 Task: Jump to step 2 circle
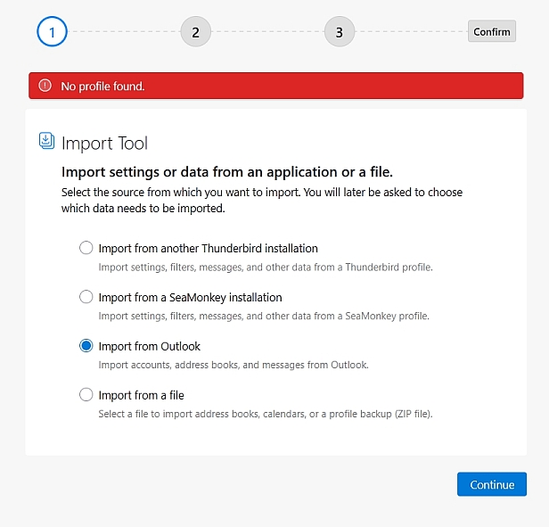tap(195, 32)
